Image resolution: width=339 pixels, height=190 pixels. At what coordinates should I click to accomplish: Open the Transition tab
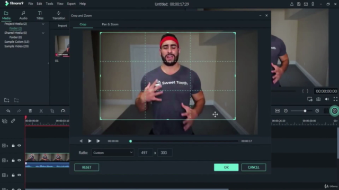click(x=59, y=15)
